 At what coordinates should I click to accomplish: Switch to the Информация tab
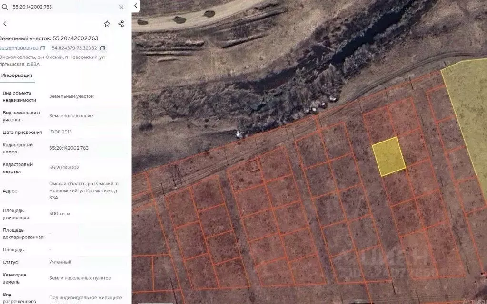pyautogui.click(x=17, y=76)
